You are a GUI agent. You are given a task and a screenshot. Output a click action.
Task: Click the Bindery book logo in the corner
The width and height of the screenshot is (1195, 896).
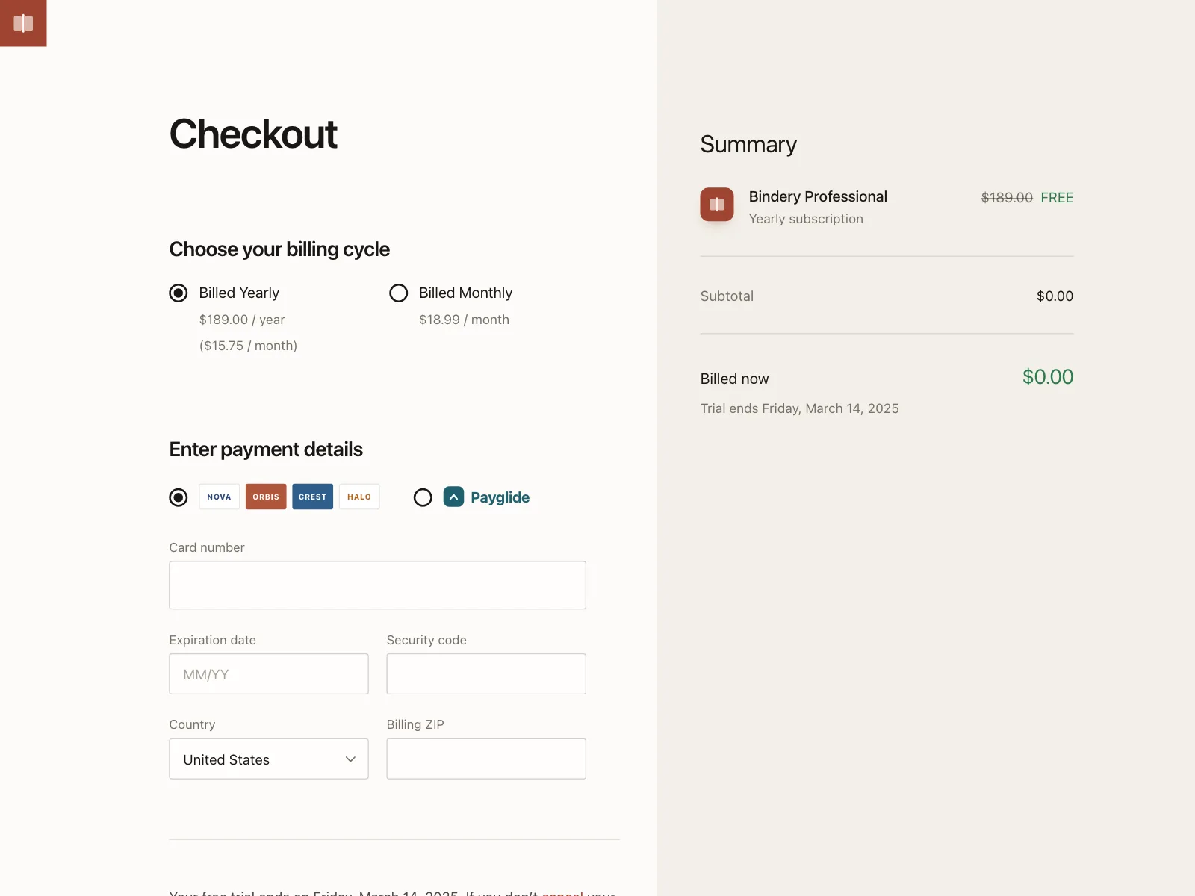pos(23,23)
